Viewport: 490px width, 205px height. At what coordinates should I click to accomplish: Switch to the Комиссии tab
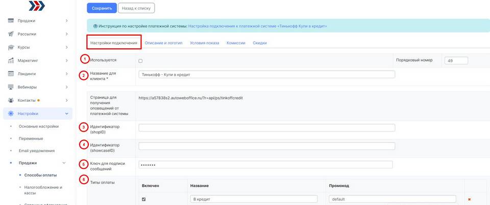236,43
